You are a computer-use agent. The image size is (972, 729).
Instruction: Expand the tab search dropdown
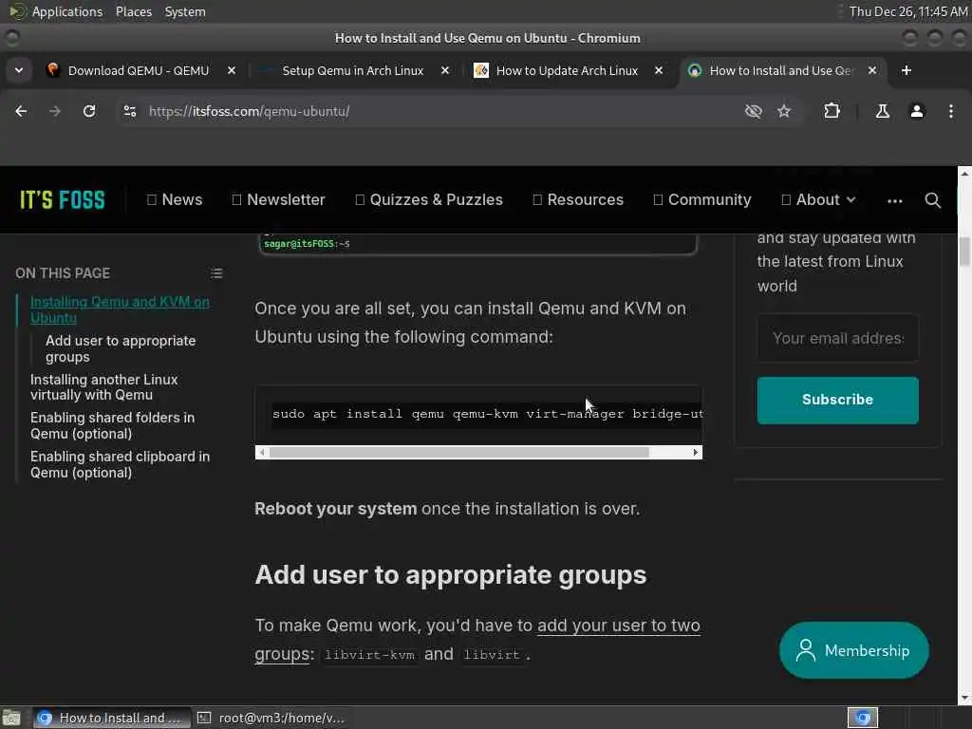19,70
